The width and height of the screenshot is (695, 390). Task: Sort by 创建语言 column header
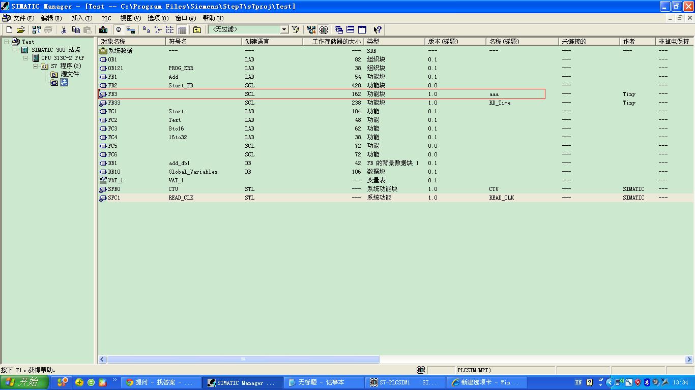[272, 42]
